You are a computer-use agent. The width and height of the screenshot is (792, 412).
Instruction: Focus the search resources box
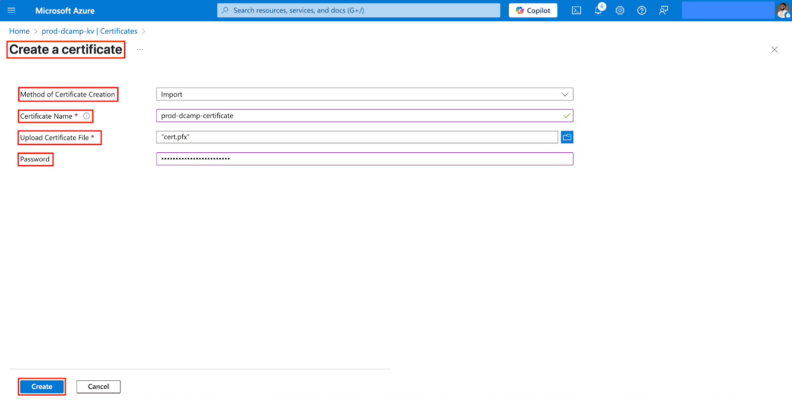[359, 10]
